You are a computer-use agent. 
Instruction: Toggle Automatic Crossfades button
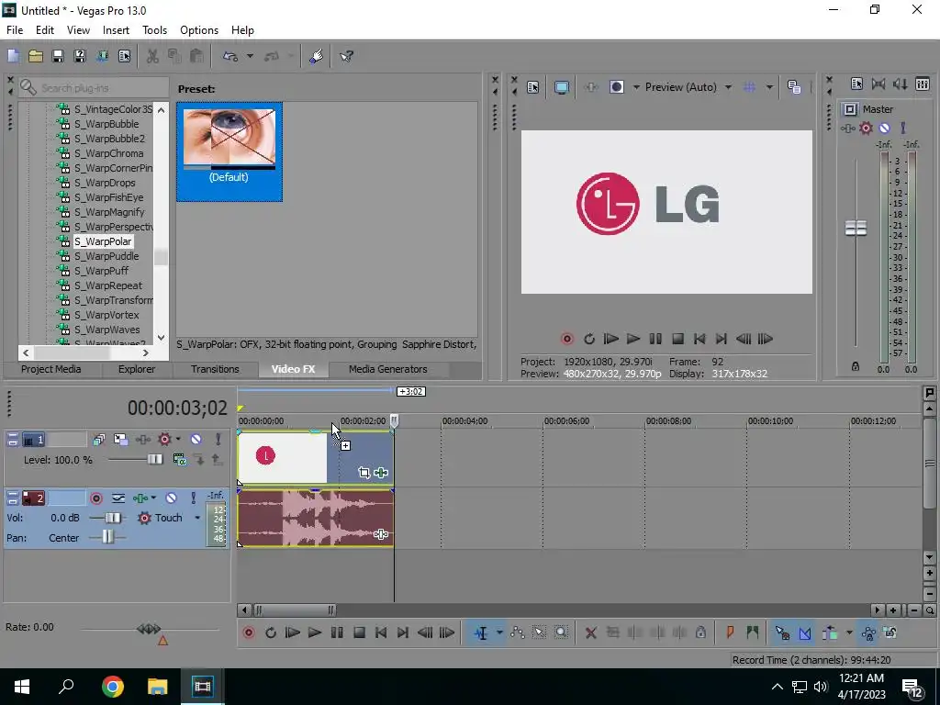tap(805, 632)
